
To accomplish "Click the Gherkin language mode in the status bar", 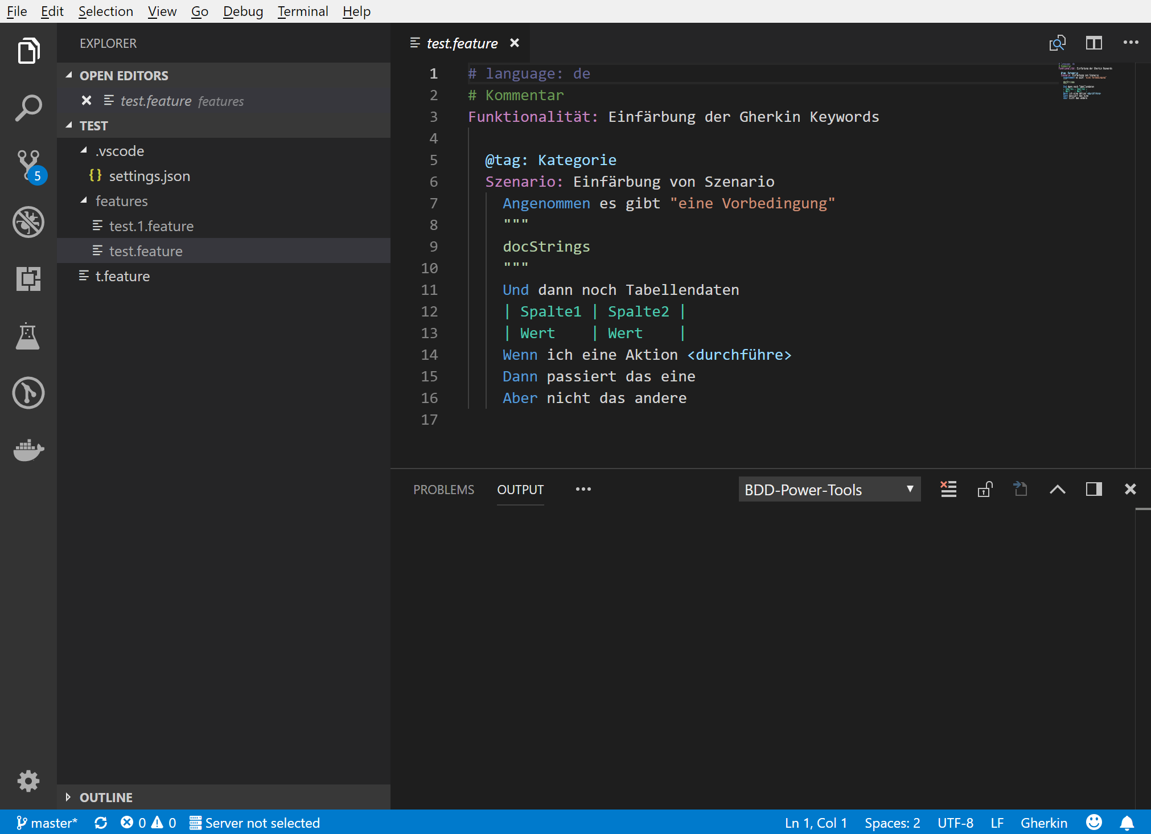I will pyautogui.click(x=1043, y=823).
